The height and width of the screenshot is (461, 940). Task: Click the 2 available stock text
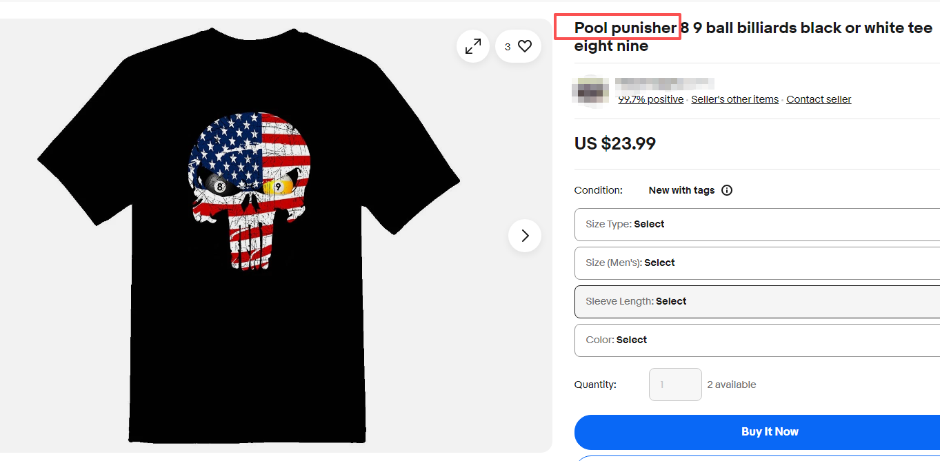pyautogui.click(x=731, y=385)
